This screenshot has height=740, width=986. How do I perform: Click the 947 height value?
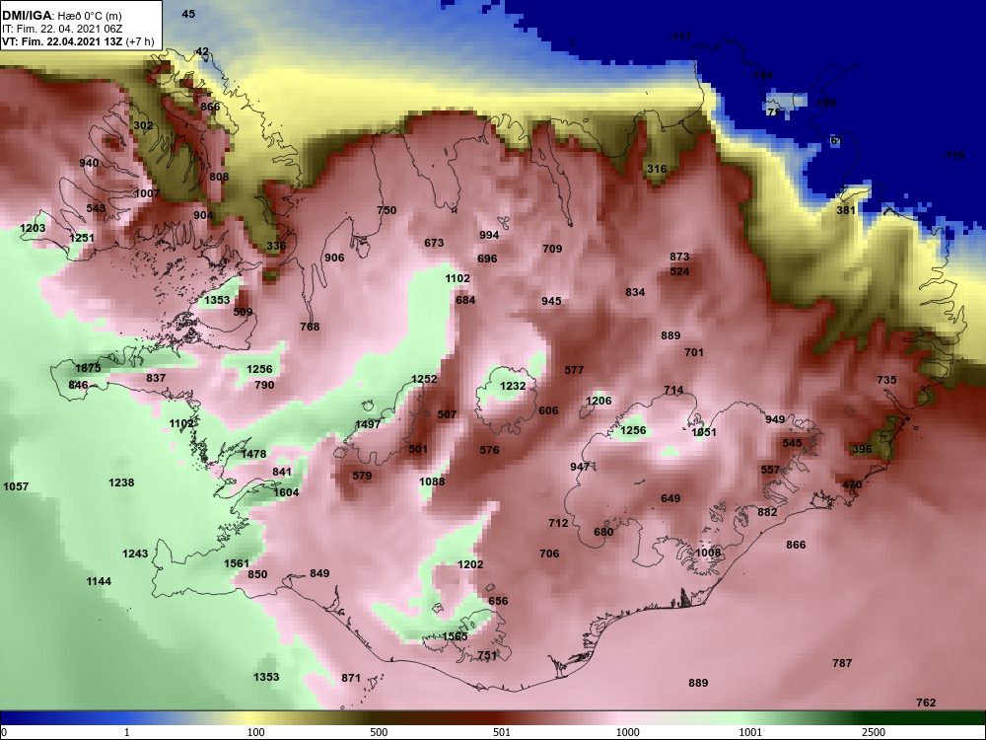(580, 467)
